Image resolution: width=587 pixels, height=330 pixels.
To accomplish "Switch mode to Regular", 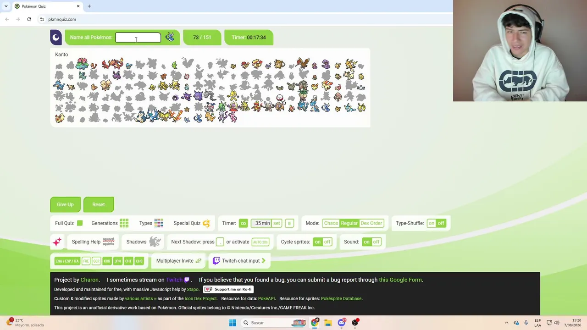I will pos(349,223).
